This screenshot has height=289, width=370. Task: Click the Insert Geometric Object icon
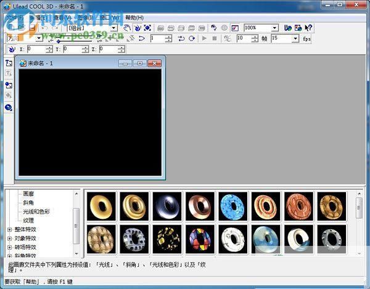point(9,107)
